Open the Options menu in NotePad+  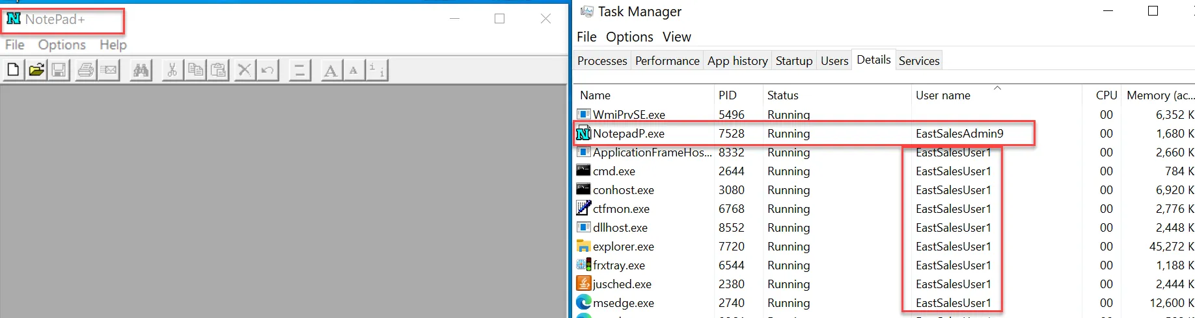point(62,45)
